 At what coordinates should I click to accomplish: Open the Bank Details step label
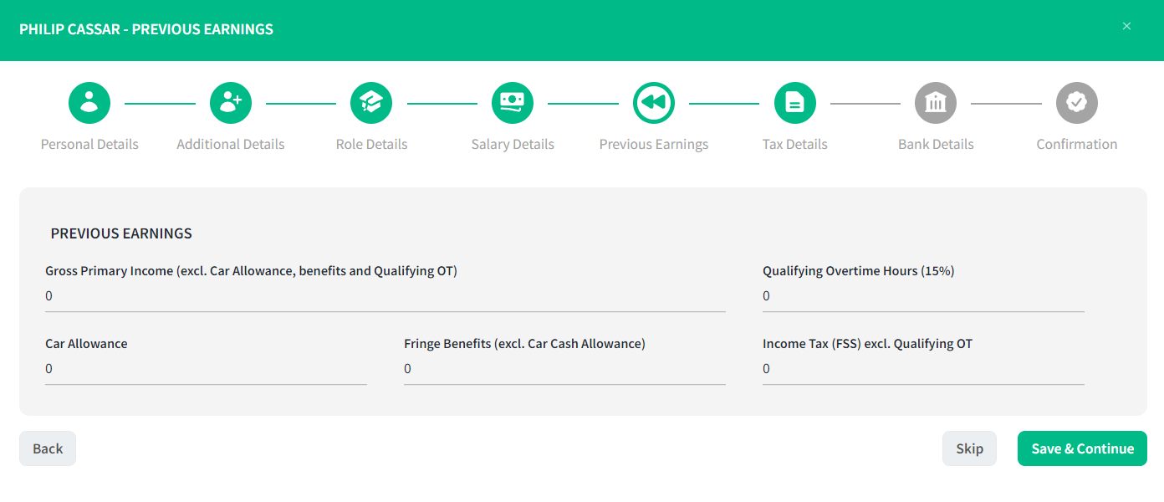tap(936, 144)
